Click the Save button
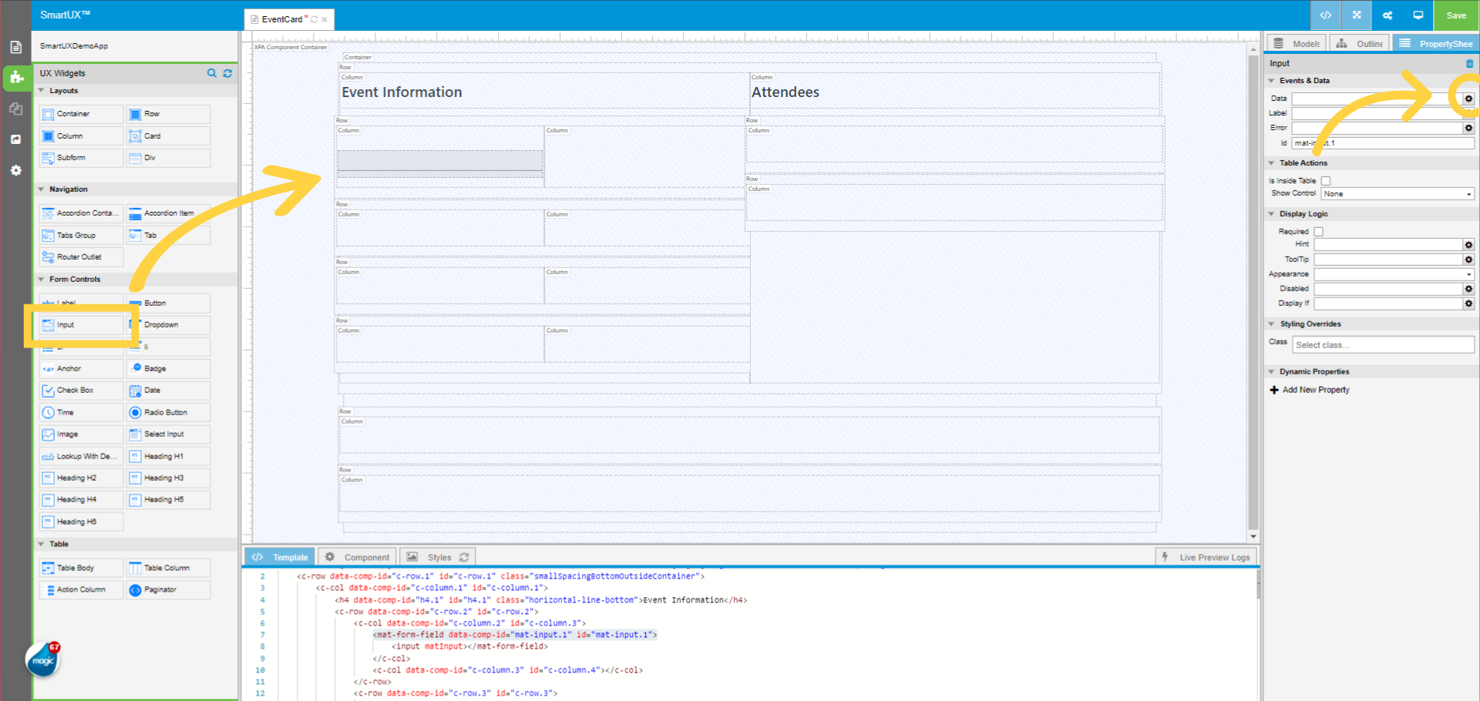 (x=1456, y=15)
